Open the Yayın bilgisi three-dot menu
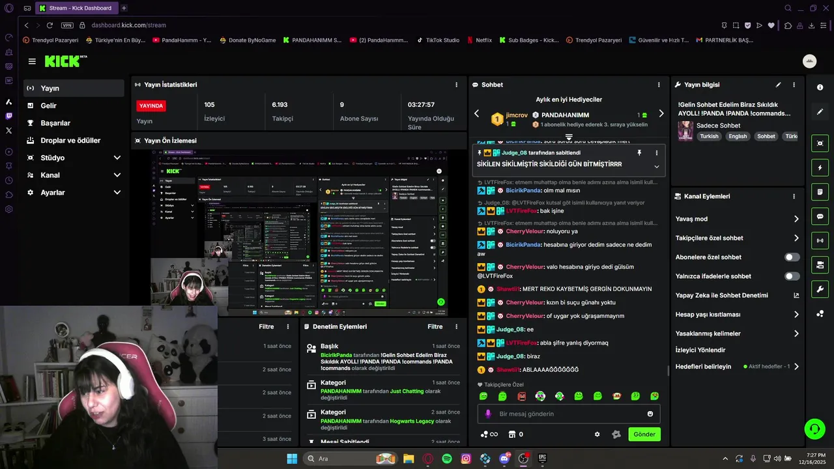This screenshot has height=469, width=834. point(794,85)
